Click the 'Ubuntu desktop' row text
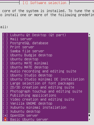The image size is (94, 125). tap(24, 59)
